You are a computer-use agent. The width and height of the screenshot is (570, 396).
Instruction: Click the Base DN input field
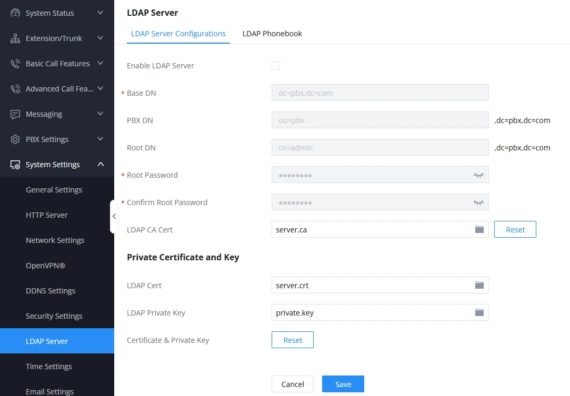tap(380, 93)
